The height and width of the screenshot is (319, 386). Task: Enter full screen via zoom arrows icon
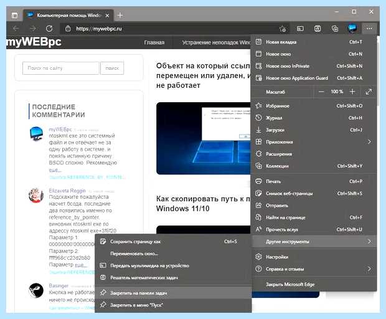[x=369, y=92]
